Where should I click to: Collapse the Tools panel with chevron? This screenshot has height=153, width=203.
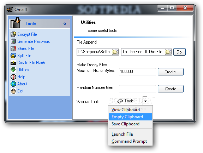click(65, 24)
